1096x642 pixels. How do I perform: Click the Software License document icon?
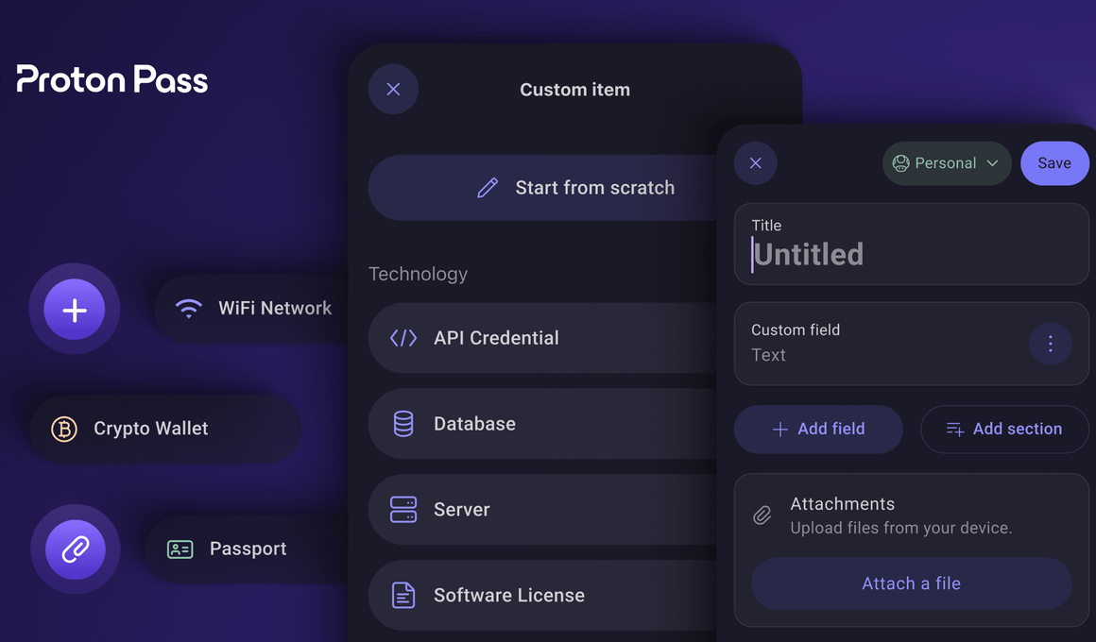[x=403, y=595]
